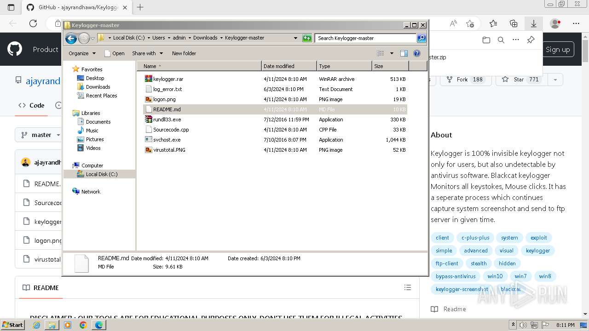Viewport: 589px width, 331px height.
Task: Select the logon.png file icon
Action: pos(148,99)
